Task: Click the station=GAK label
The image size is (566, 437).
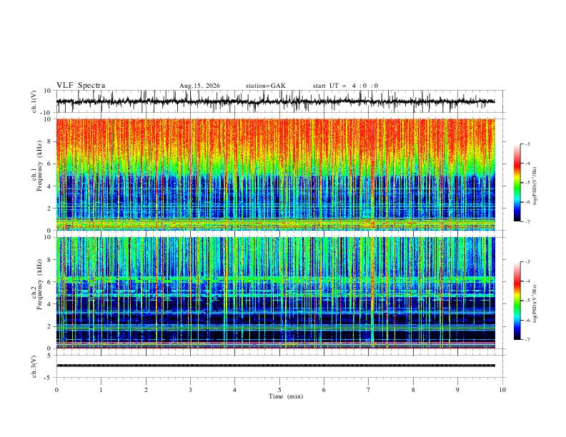Action: pos(265,86)
